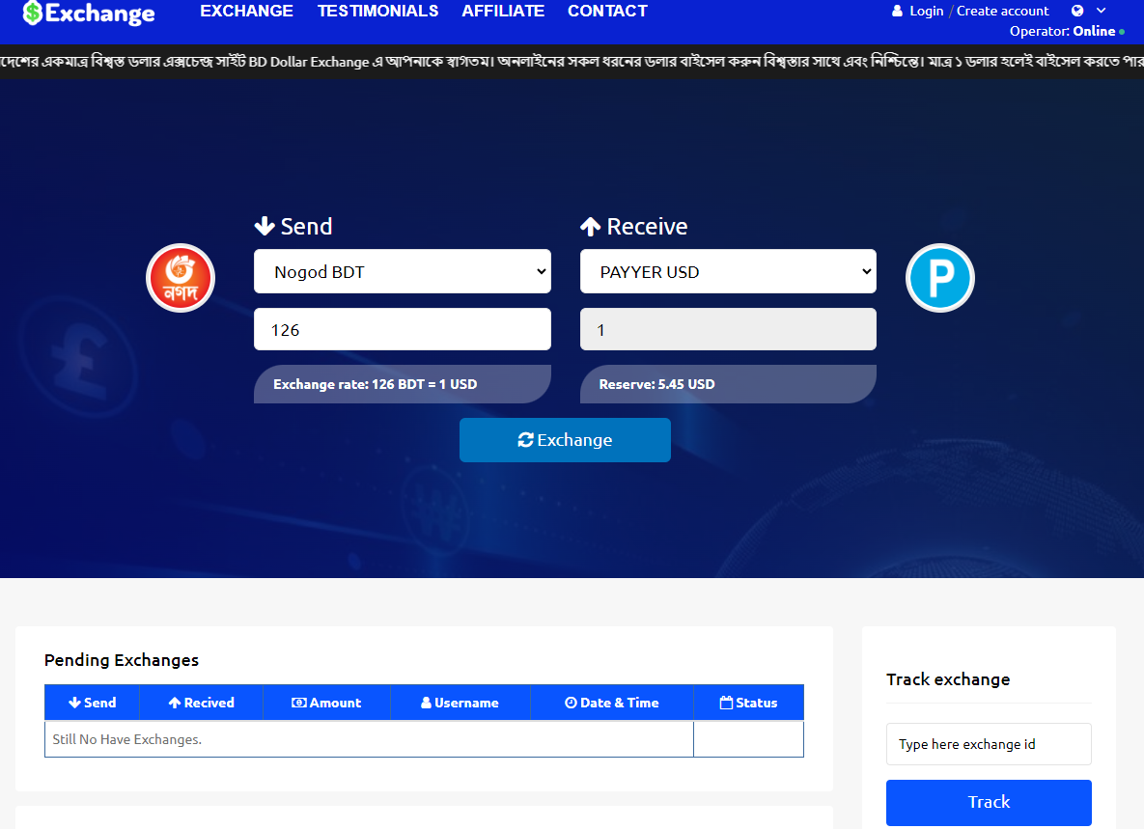Open the AFFILIATE menu item
This screenshot has height=829, width=1144.
(503, 11)
